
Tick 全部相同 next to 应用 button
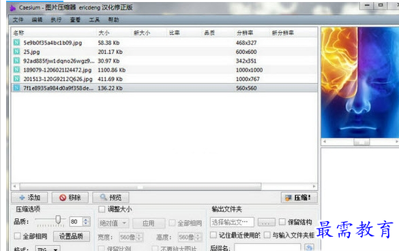pyautogui.click(x=173, y=223)
